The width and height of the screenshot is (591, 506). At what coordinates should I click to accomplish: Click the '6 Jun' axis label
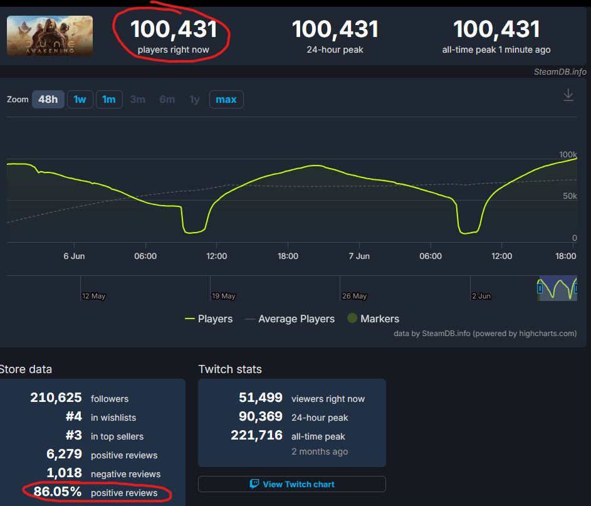coord(74,256)
